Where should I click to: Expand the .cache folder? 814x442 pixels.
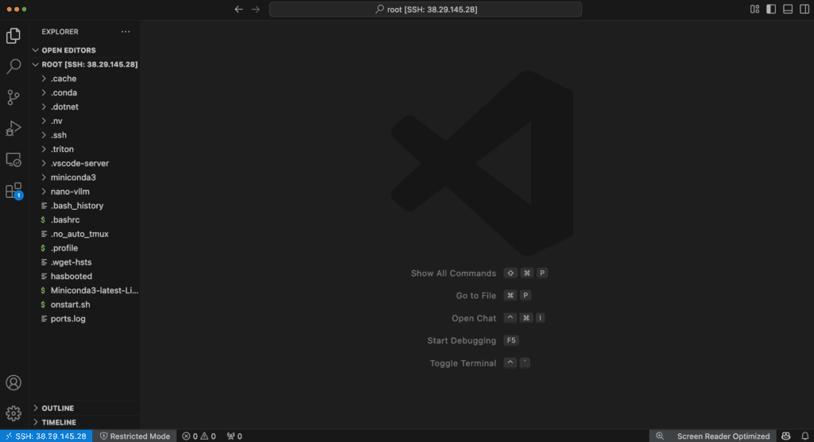pos(84,79)
